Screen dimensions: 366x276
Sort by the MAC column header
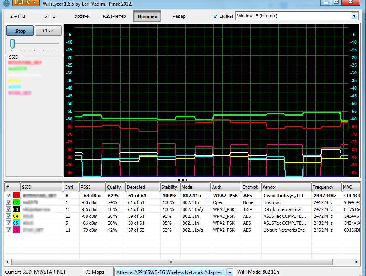[351, 187]
